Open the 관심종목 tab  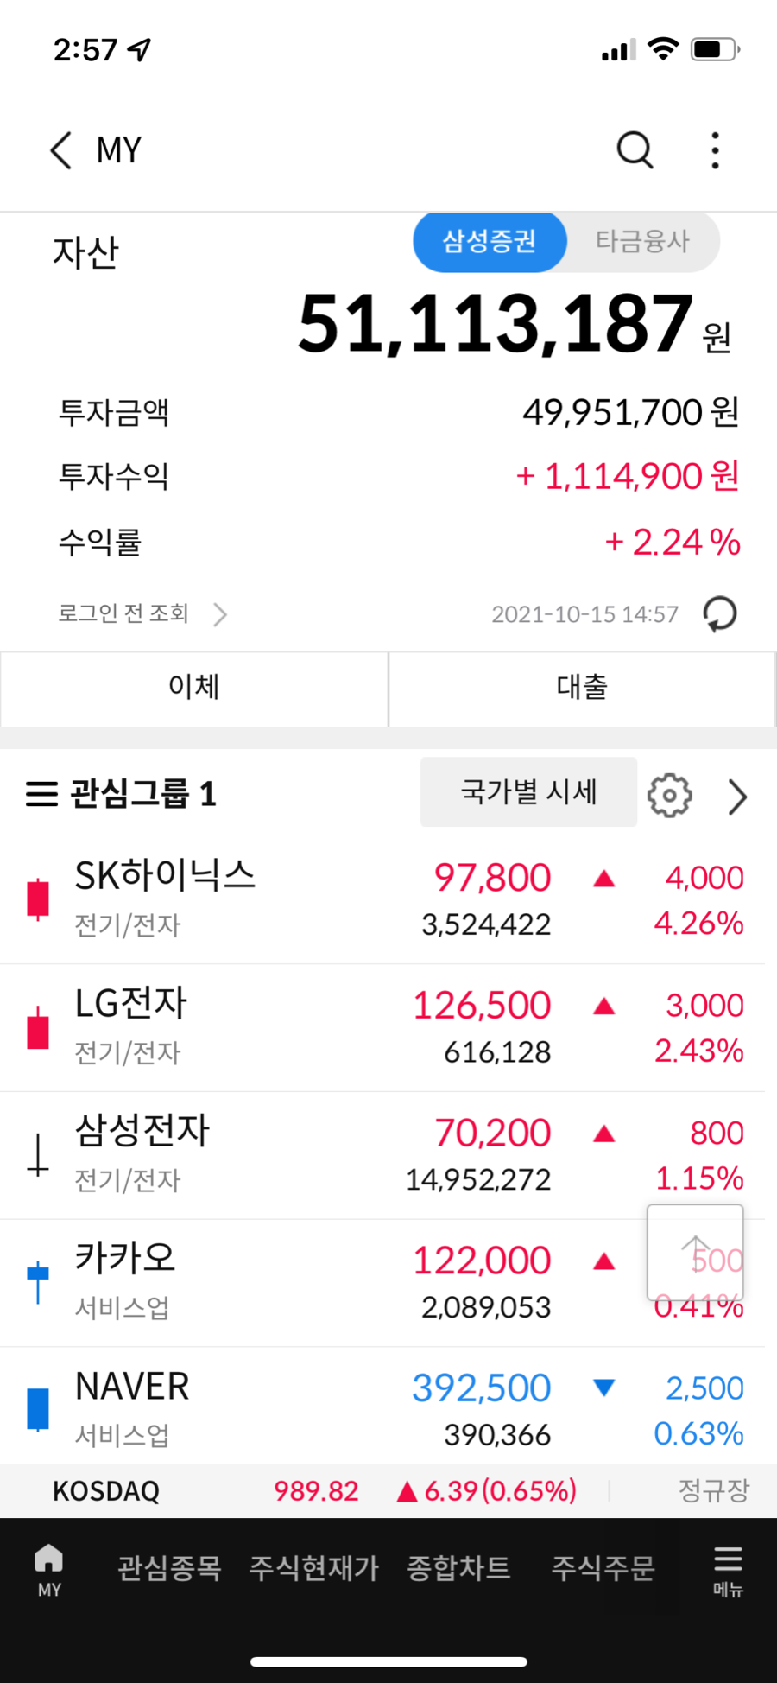[x=169, y=1567]
